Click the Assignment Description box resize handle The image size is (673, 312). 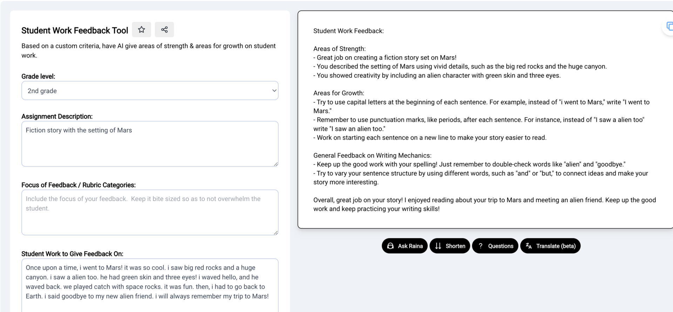pos(276,164)
